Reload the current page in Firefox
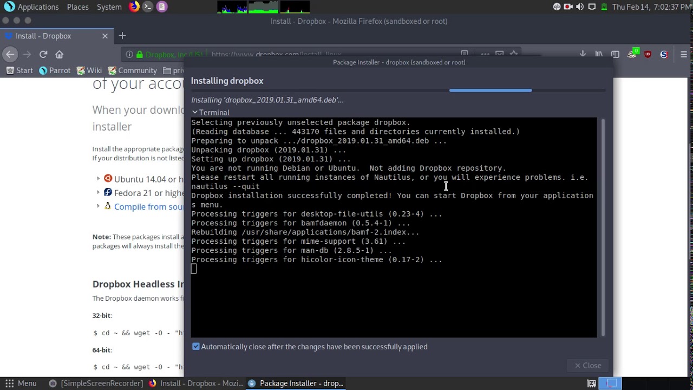The image size is (693, 390). click(43, 54)
